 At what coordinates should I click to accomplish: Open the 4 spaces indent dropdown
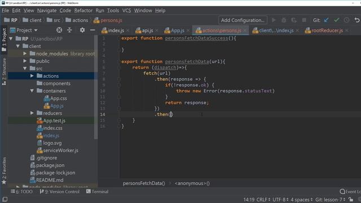302,200
